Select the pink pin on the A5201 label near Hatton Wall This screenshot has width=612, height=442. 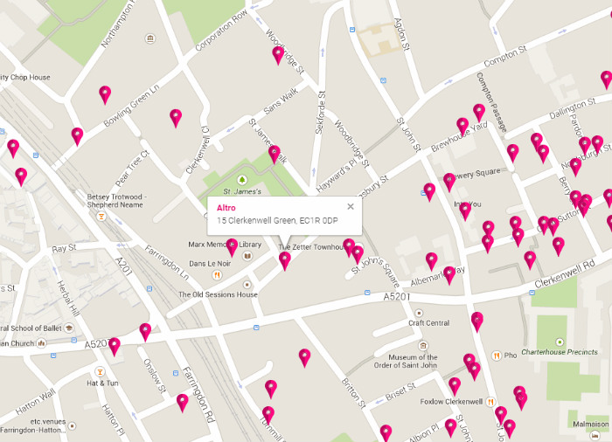pyautogui.click(x=114, y=347)
